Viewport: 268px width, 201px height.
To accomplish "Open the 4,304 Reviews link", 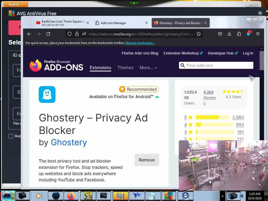I will pyautogui.click(x=209, y=98).
